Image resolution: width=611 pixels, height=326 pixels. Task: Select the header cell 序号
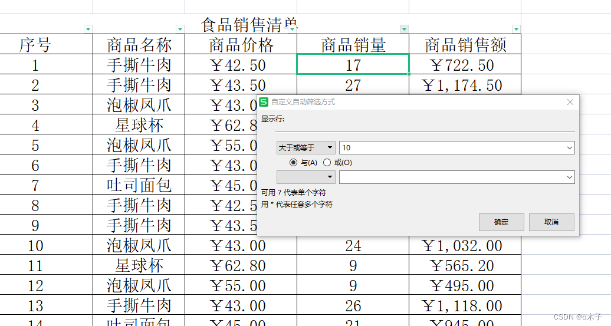(x=47, y=44)
